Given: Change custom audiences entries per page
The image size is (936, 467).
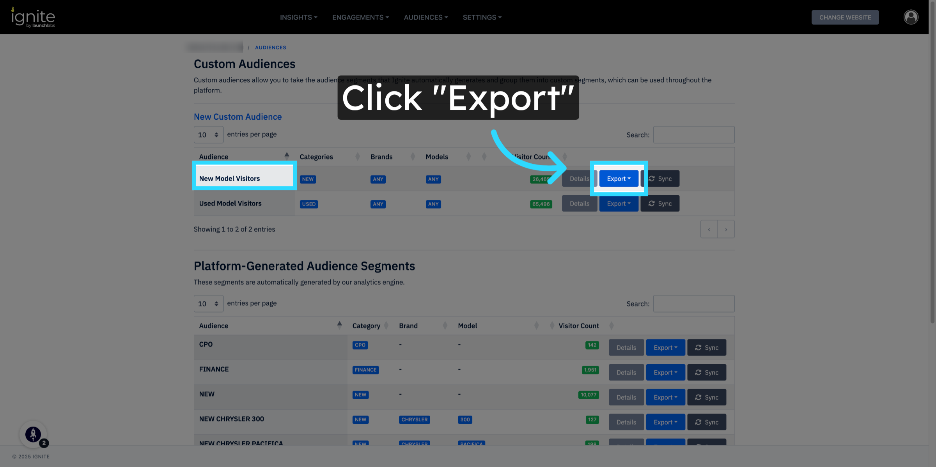Looking at the screenshot, I should pos(208,134).
